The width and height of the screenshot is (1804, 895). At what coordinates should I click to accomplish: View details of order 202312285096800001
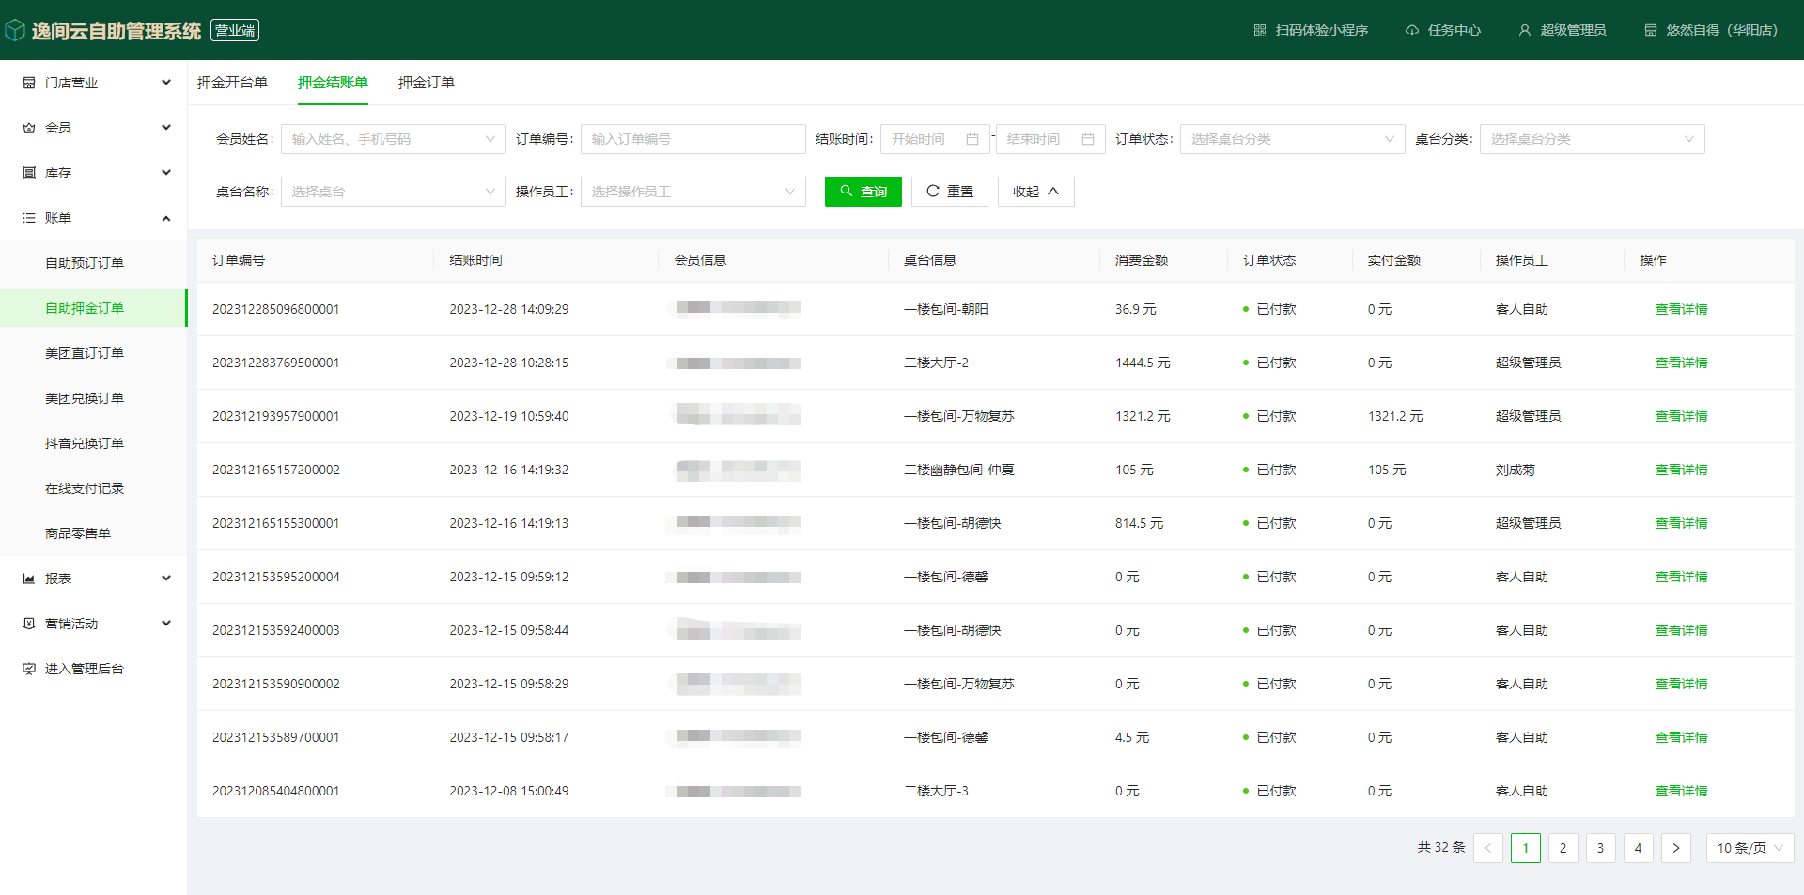tap(1681, 309)
